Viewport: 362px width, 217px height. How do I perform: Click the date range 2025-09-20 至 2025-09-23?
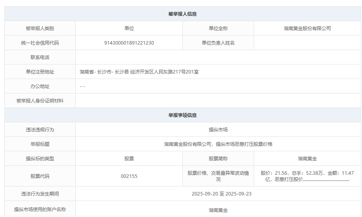[222, 194]
